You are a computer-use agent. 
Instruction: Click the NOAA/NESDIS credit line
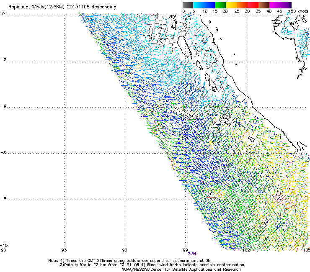[x=181, y=269]
